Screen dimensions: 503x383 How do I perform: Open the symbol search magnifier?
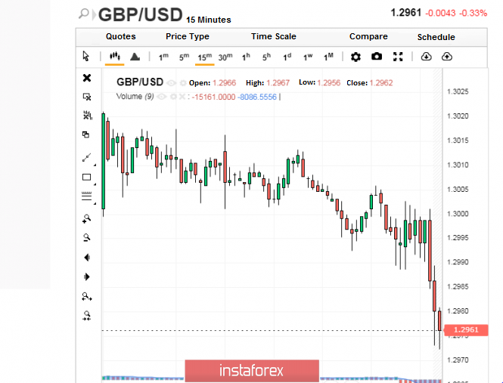coord(84,14)
